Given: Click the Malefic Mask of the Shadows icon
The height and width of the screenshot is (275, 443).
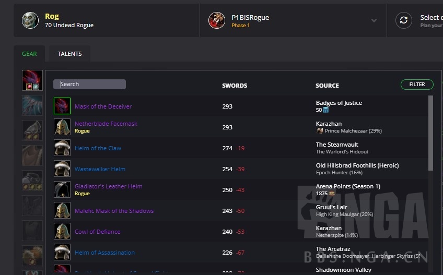Looking at the screenshot, I should click(x=62, y=210).
